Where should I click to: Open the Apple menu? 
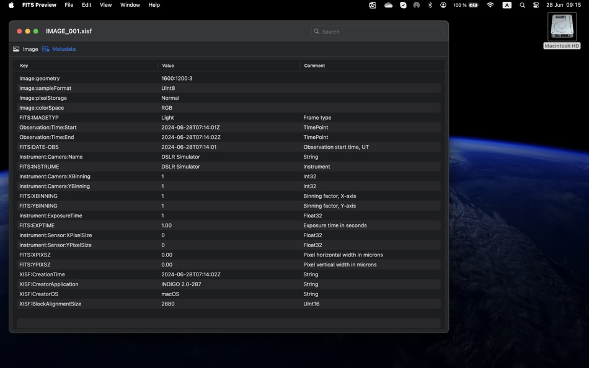pyautogui.click(x=11, y=5)
